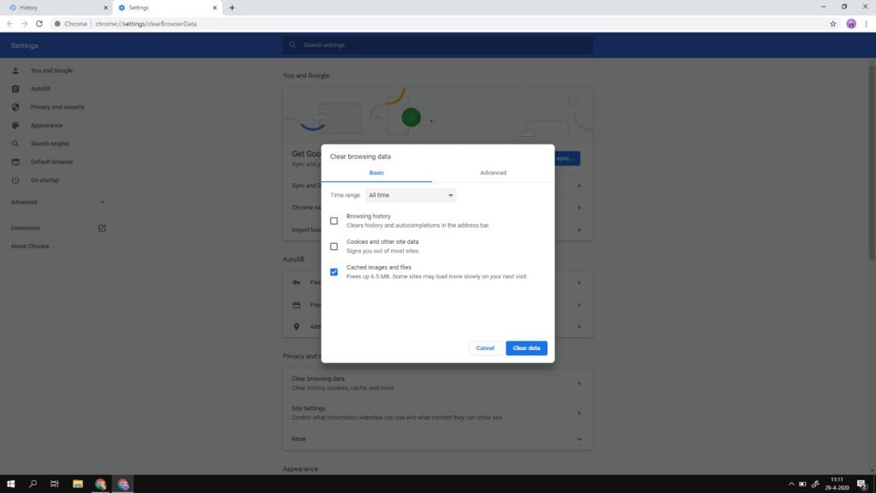
Task: Select the Settings browser tab
Action: point(167,8)
